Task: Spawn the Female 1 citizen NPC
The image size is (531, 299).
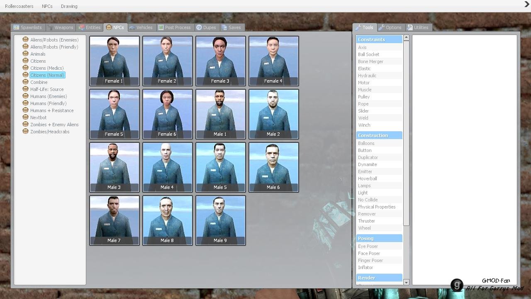Action: [114, 61]
